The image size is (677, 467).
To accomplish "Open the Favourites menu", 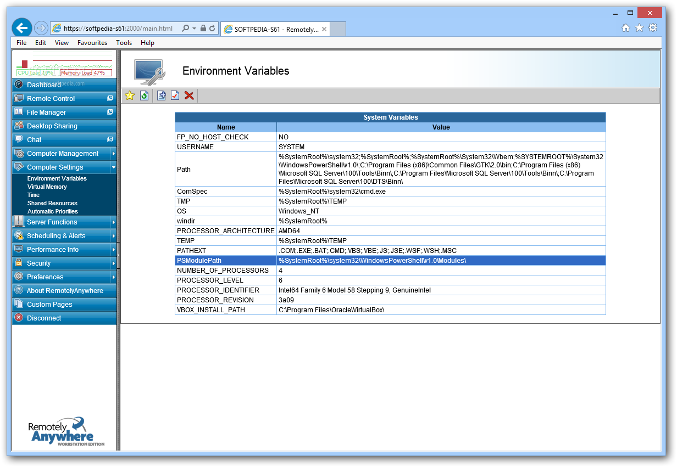I will click(92, 43).
